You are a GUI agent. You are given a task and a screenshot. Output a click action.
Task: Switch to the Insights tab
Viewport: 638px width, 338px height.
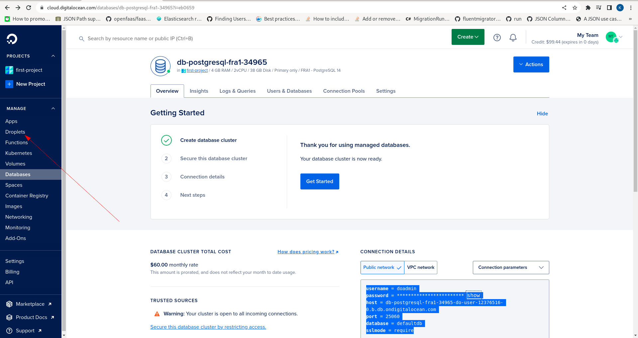pos(199,91)
